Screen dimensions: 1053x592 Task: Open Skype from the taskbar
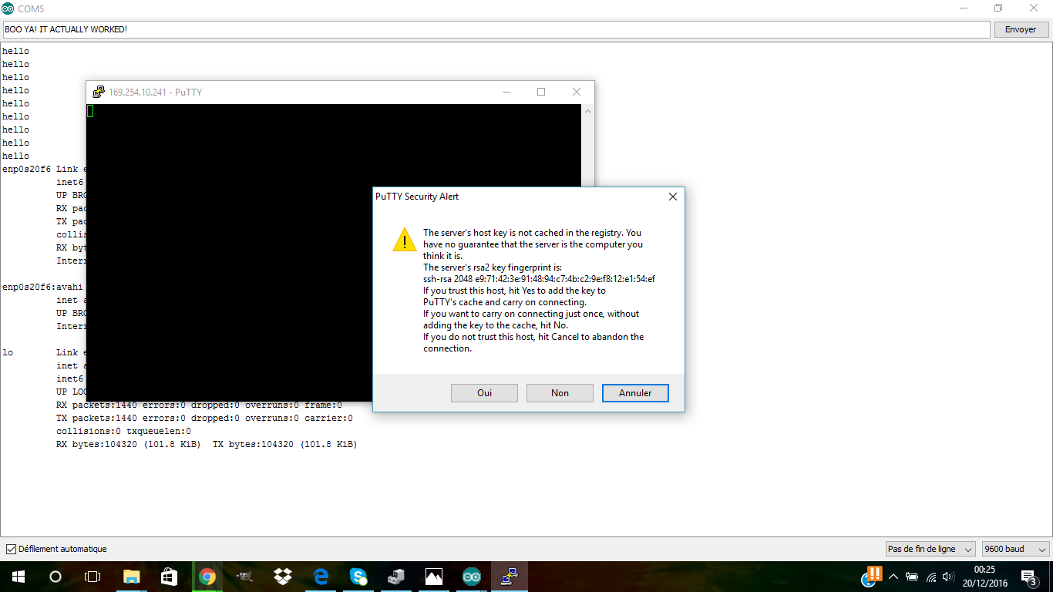pyautogui.click(x=358, y=577)
